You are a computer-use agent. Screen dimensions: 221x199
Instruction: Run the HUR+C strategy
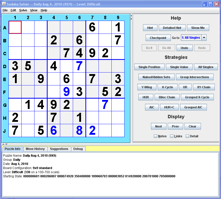169,107
